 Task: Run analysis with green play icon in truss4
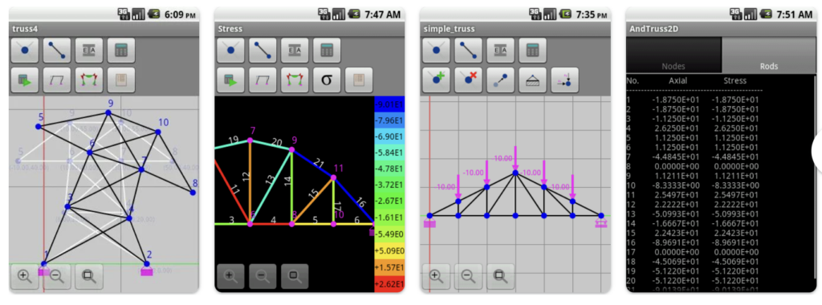25,79
